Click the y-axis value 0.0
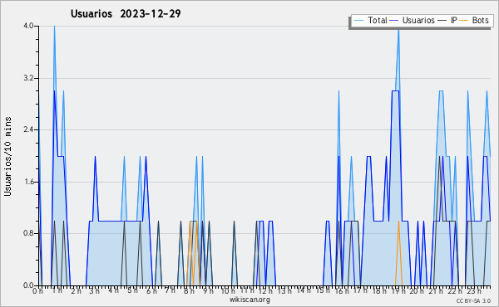This screenshot has width=499, height=307. (28, 285)
